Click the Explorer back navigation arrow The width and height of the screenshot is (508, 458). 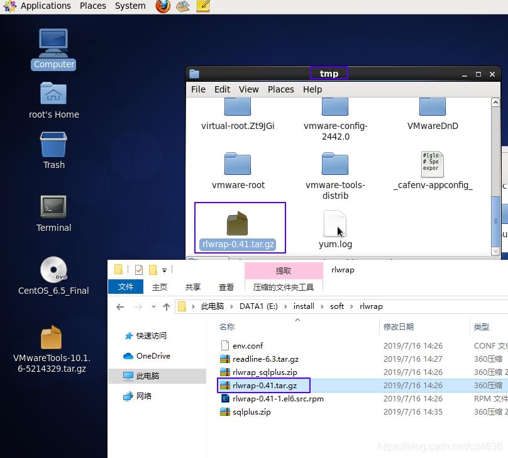click(119, 306)
